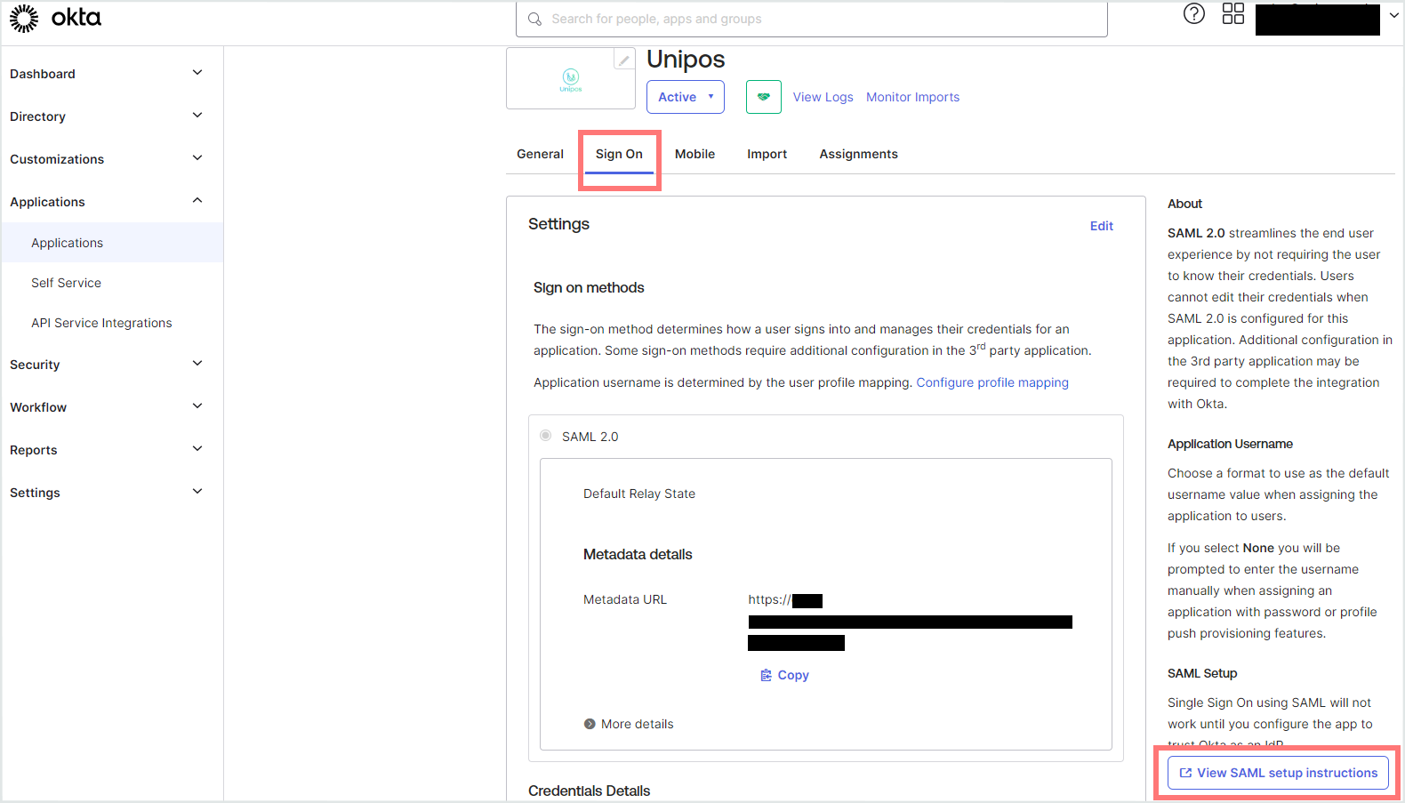Click the Unipos app logo thumbnail
The height and width of the screenshot is (803, 1405).
click(x=571, y=80)
